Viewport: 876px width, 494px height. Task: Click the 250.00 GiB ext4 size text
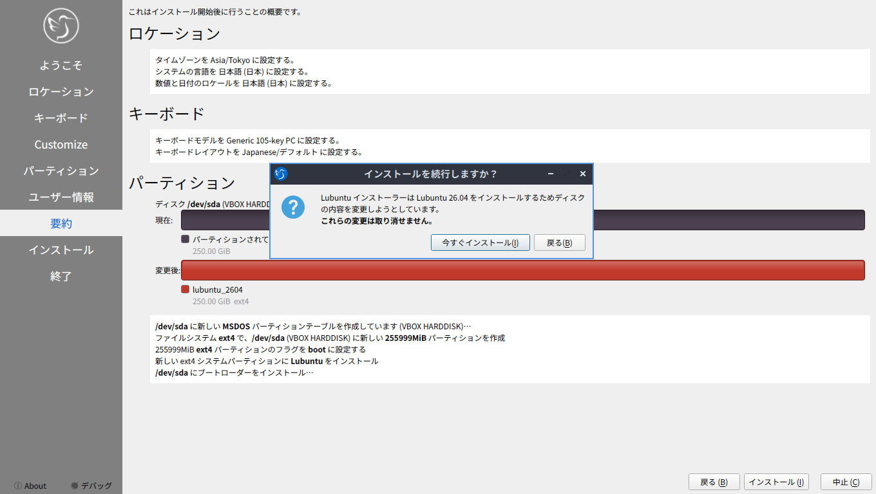[x=221, y=301]
